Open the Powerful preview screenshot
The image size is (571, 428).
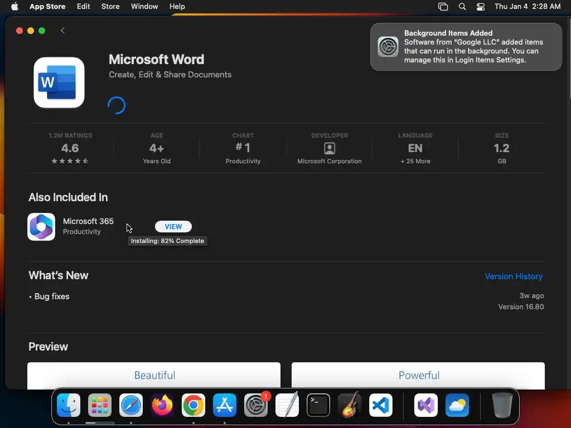[x=418, y=375]
